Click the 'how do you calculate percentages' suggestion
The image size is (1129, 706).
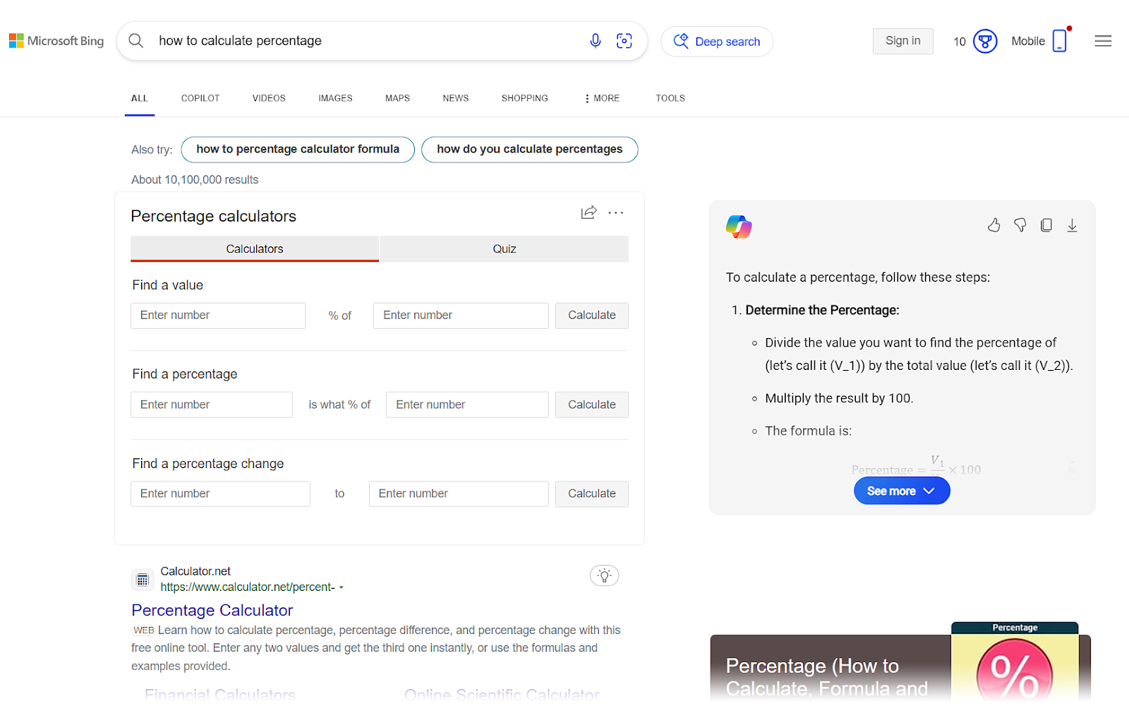pos(529,149)
